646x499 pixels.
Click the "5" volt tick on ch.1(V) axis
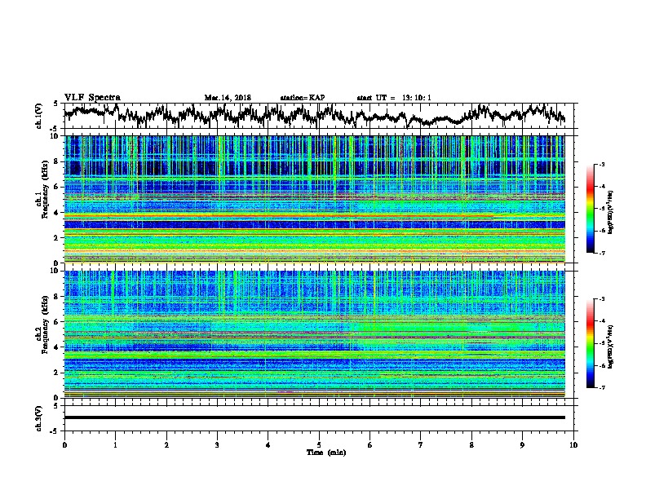[x=56, y=104]
